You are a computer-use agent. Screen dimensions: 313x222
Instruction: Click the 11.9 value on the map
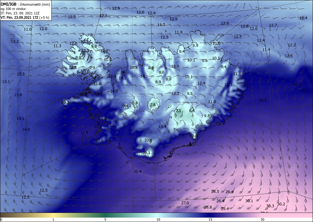[x=178, y=32]
